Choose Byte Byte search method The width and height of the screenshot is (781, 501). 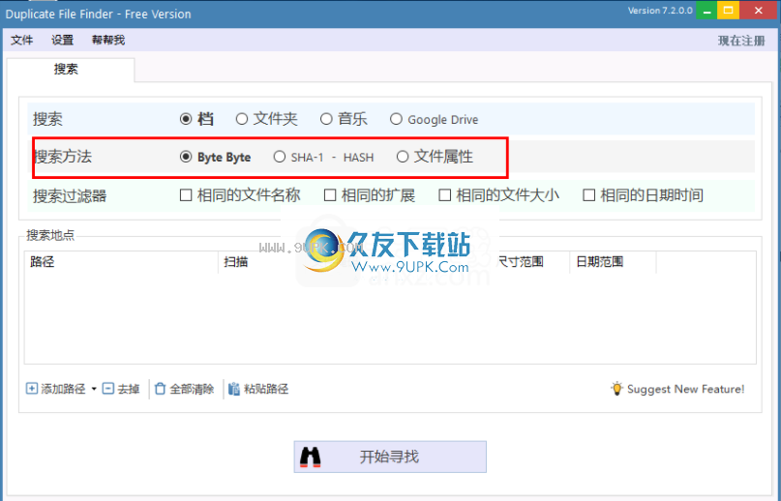186,157
